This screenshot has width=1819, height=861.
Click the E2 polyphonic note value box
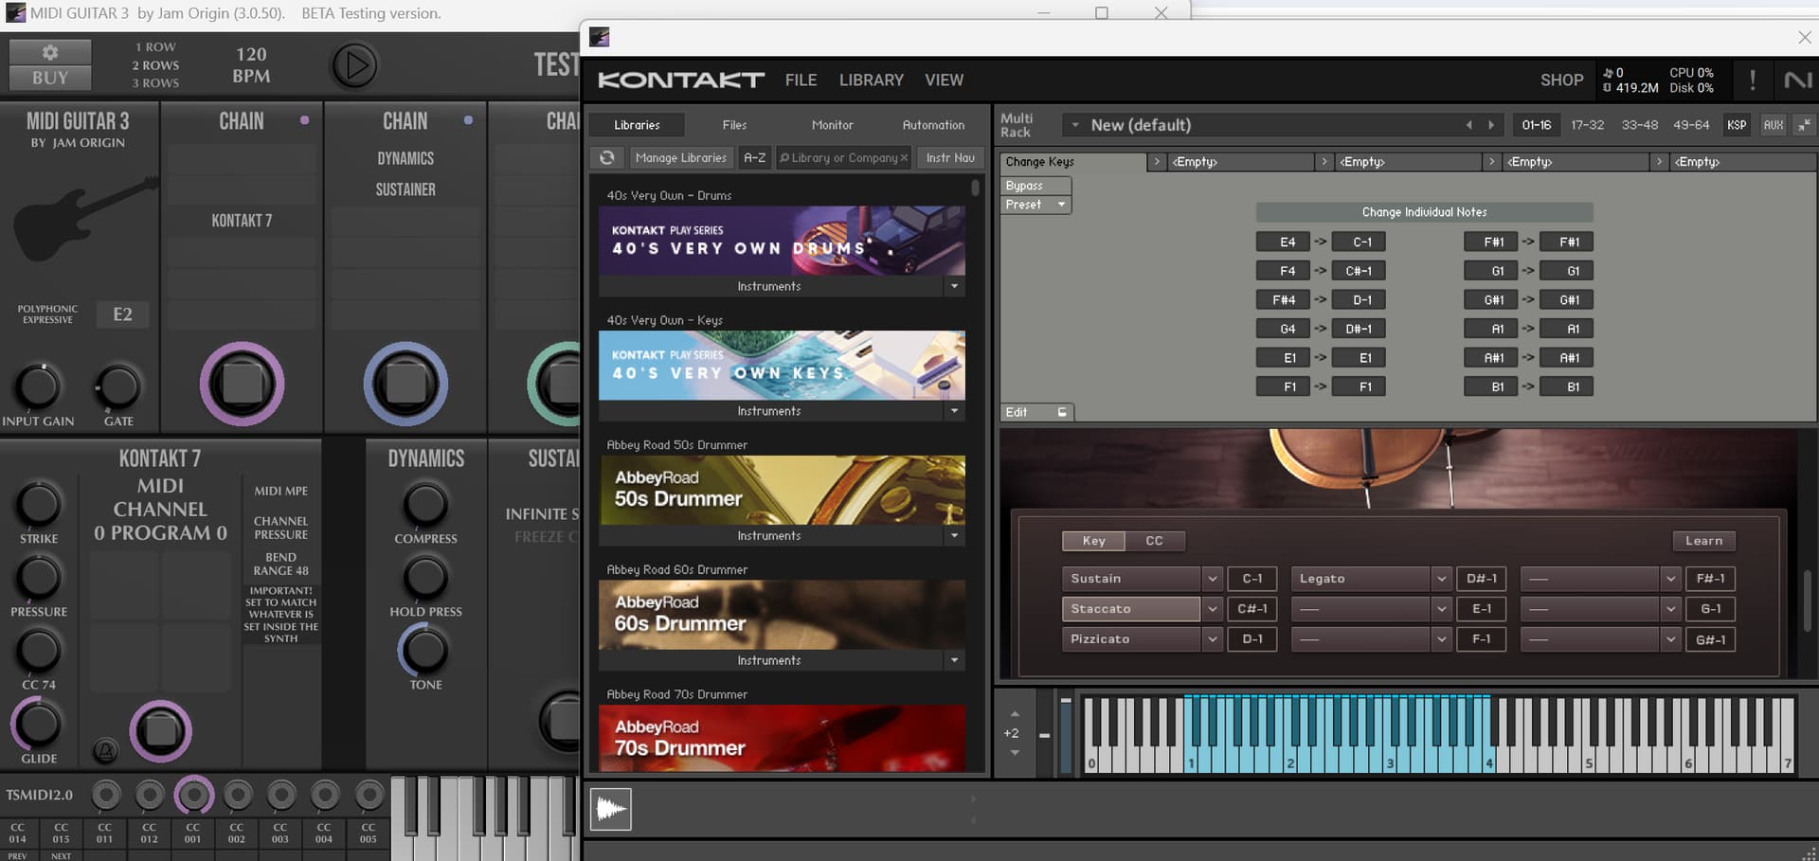[x=122, y=314]
